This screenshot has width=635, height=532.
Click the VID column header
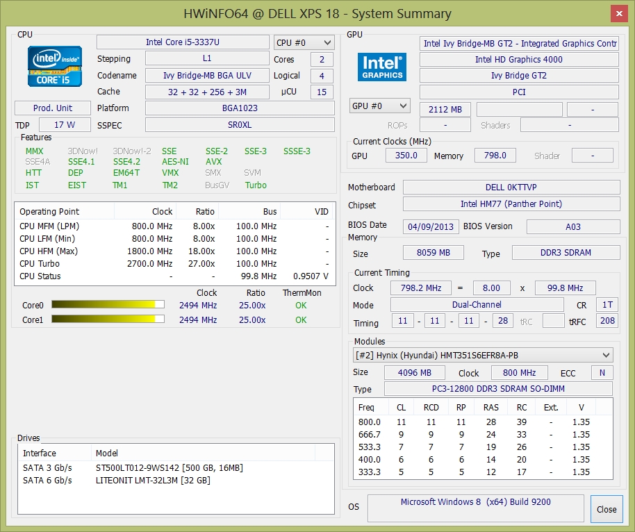coord(308,211)
